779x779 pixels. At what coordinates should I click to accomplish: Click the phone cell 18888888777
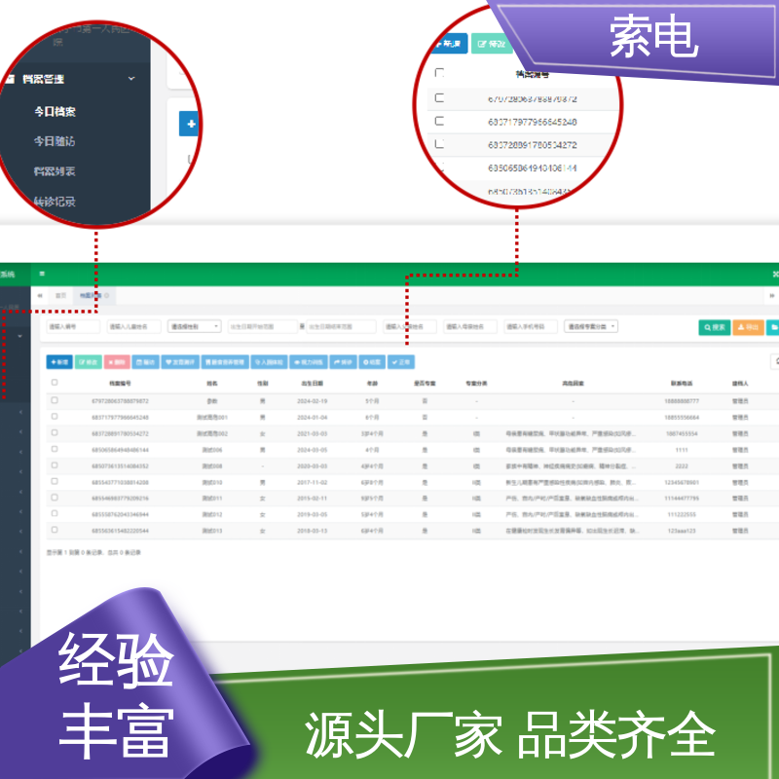[682, 401]
